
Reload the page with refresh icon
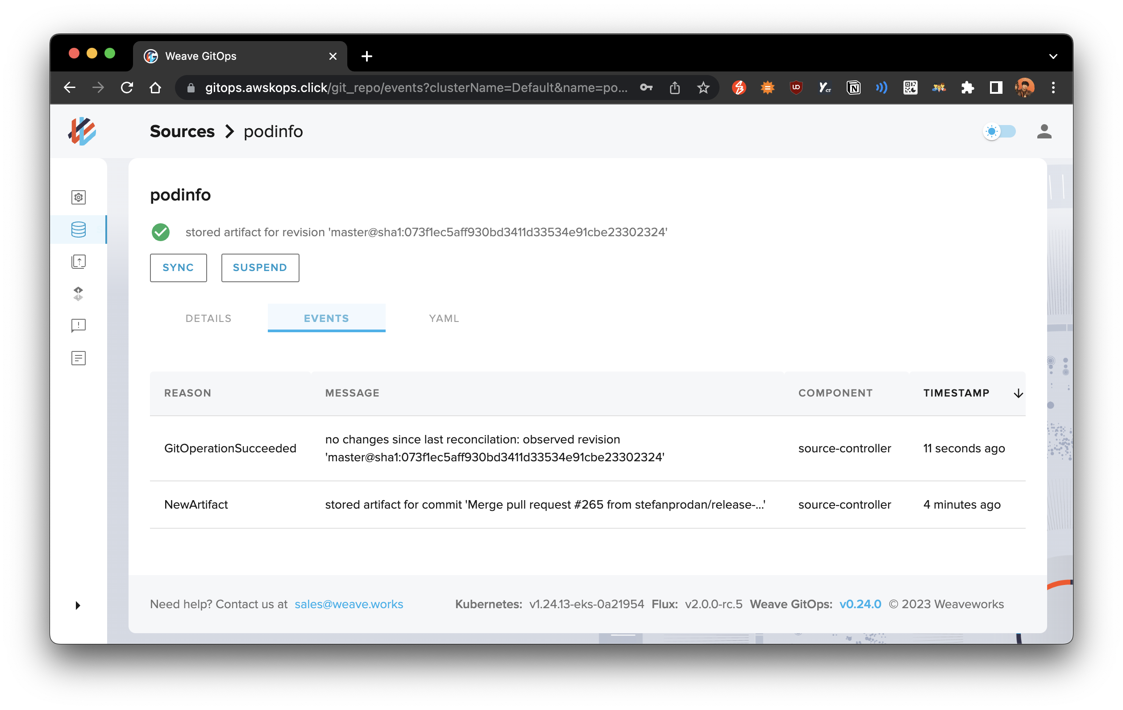[x=127, y=88]
